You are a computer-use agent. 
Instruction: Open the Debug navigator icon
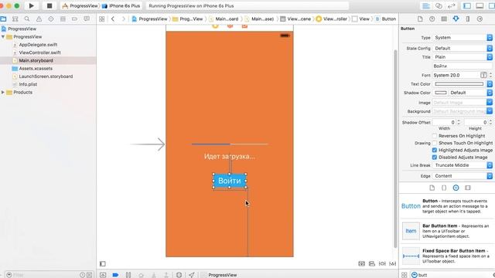click(63, 19)
